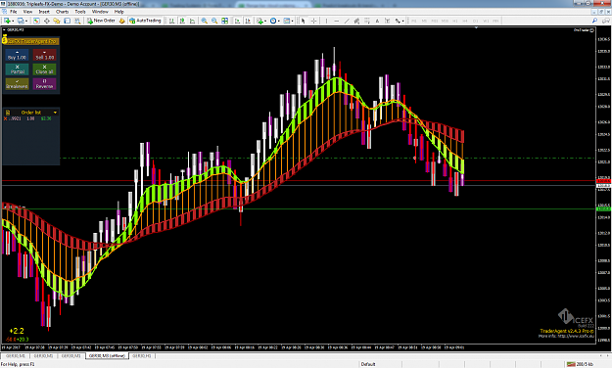Switch timeframe to H1

pos(454,21)
